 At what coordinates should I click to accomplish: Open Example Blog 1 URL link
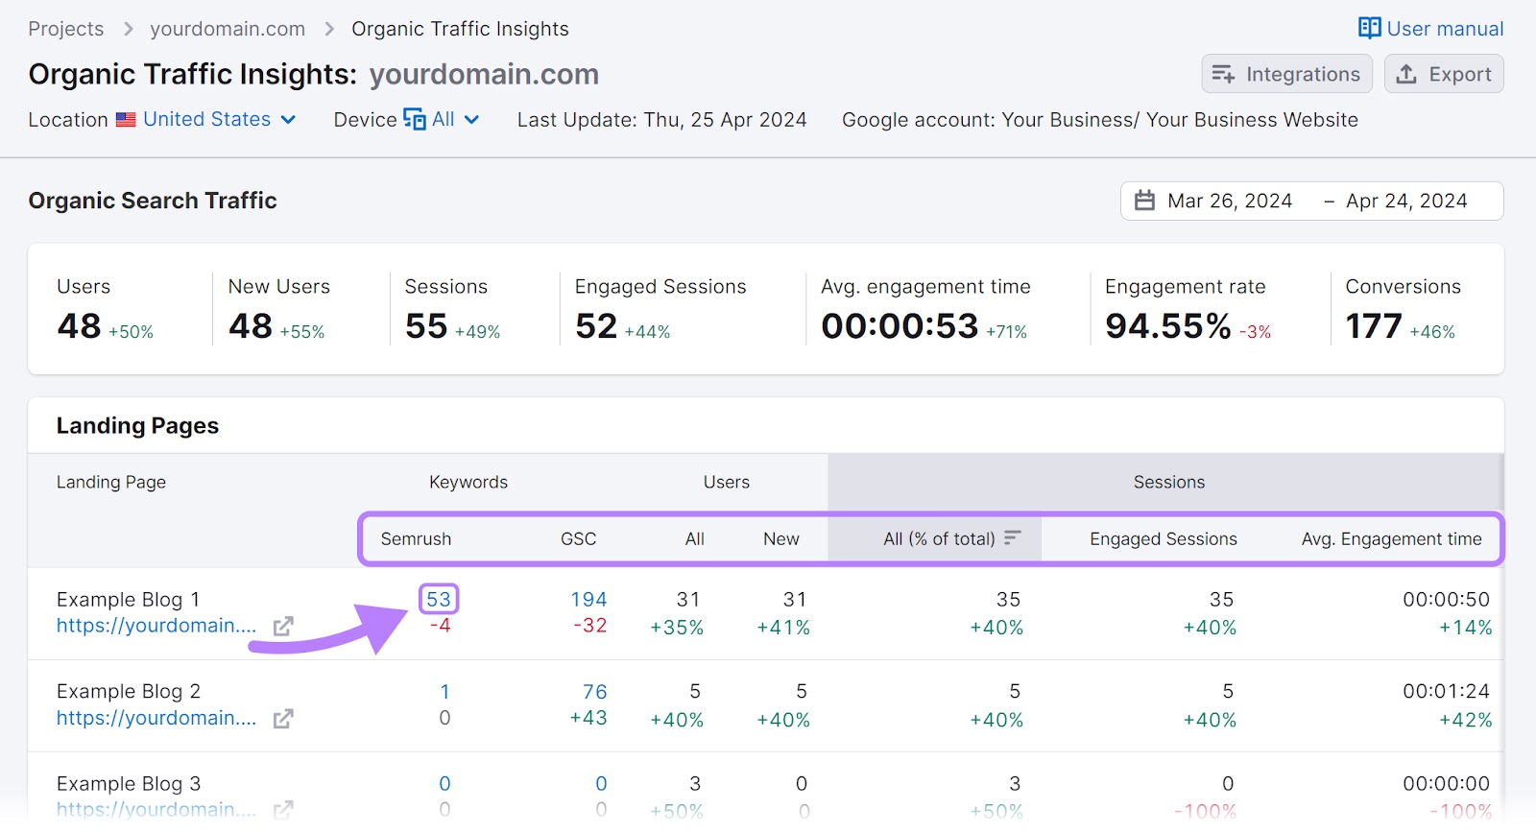click(156, 626)
